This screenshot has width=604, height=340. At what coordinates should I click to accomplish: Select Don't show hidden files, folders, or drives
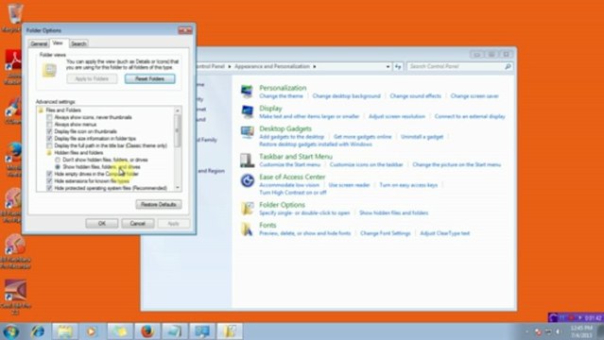pyautogui.click(x=58, y=160)
